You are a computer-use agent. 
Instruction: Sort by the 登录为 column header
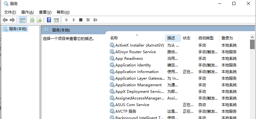pos(229,38)
